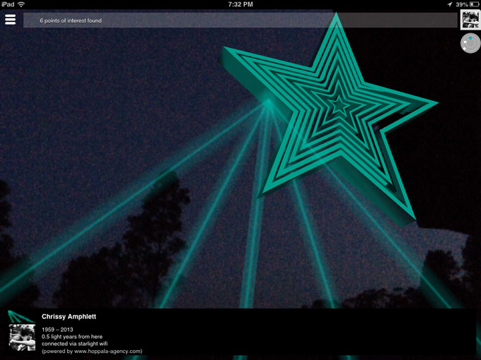Tap the glowing beam origin point

(268, 103)
